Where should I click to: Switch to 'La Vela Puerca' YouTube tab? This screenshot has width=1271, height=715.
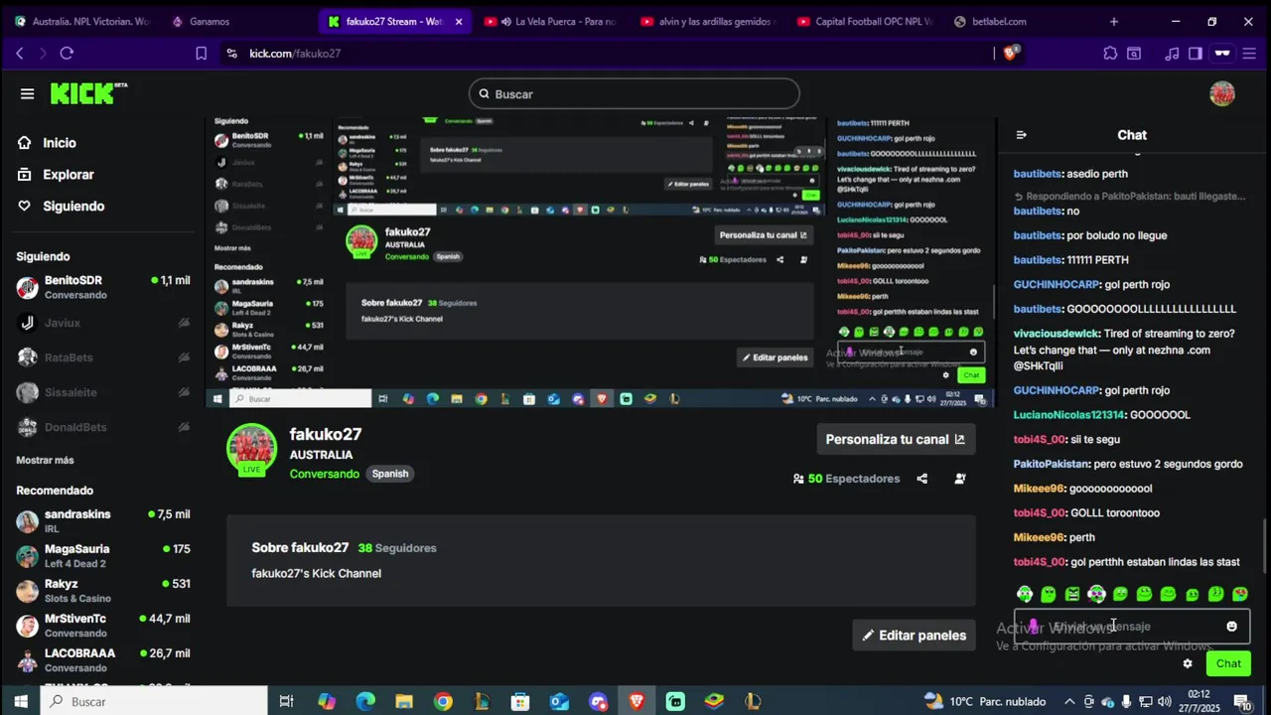point(552,22)
